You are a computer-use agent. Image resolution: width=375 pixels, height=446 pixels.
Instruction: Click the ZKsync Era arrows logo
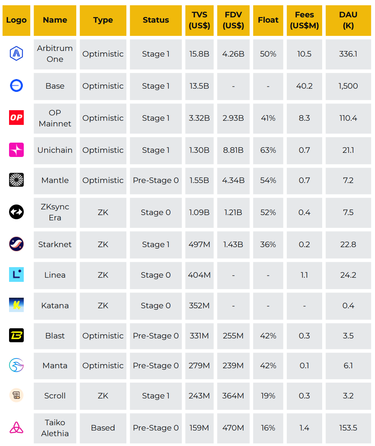point(16,212)
